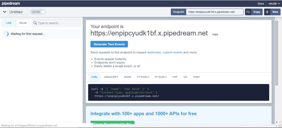282x128 pixels.
Task: Switch to LIVE mode
Action: [9, 23]
